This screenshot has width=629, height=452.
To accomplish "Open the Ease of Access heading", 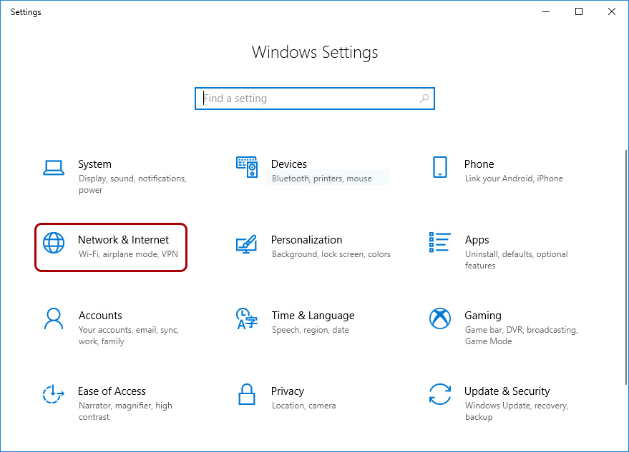I will click(112, 391).
